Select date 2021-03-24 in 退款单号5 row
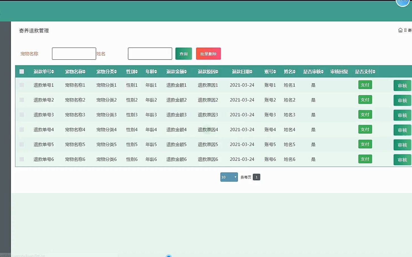412x257 pixels. click(x=242, y=144)
